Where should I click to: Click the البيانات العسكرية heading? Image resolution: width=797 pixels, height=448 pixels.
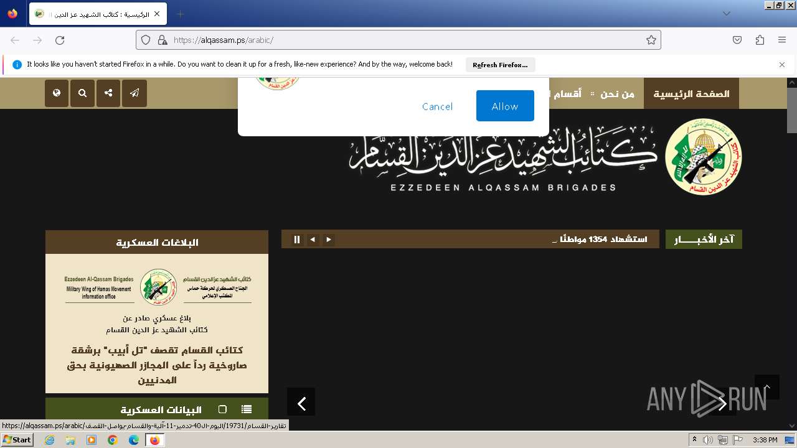161,410
